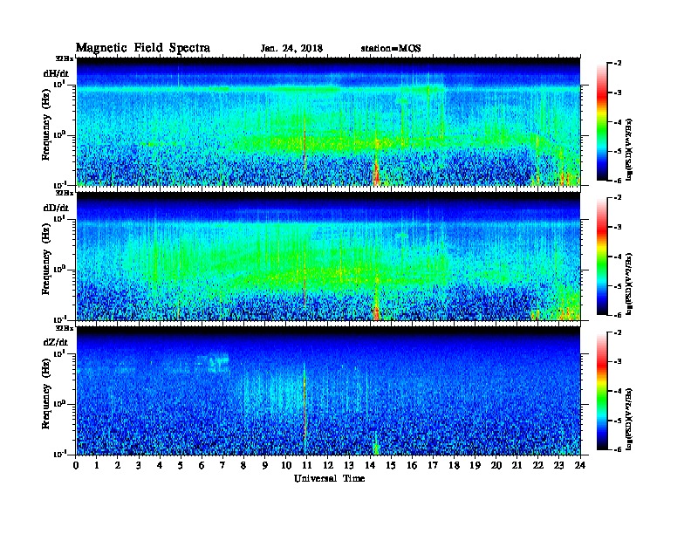The height and width of the screenshot is (534, 691).
Task: Click the dD/dt panel's color scale bar
Action: 602,257
